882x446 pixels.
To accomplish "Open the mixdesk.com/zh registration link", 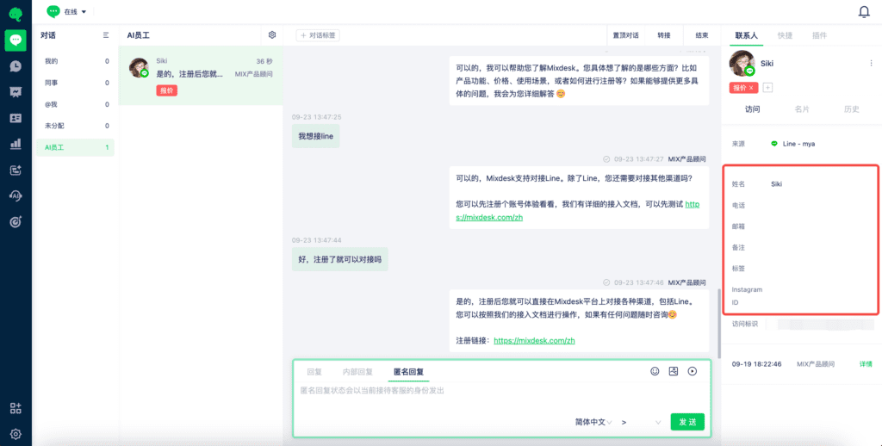I will pyautogui.click(x=534, y=340).
